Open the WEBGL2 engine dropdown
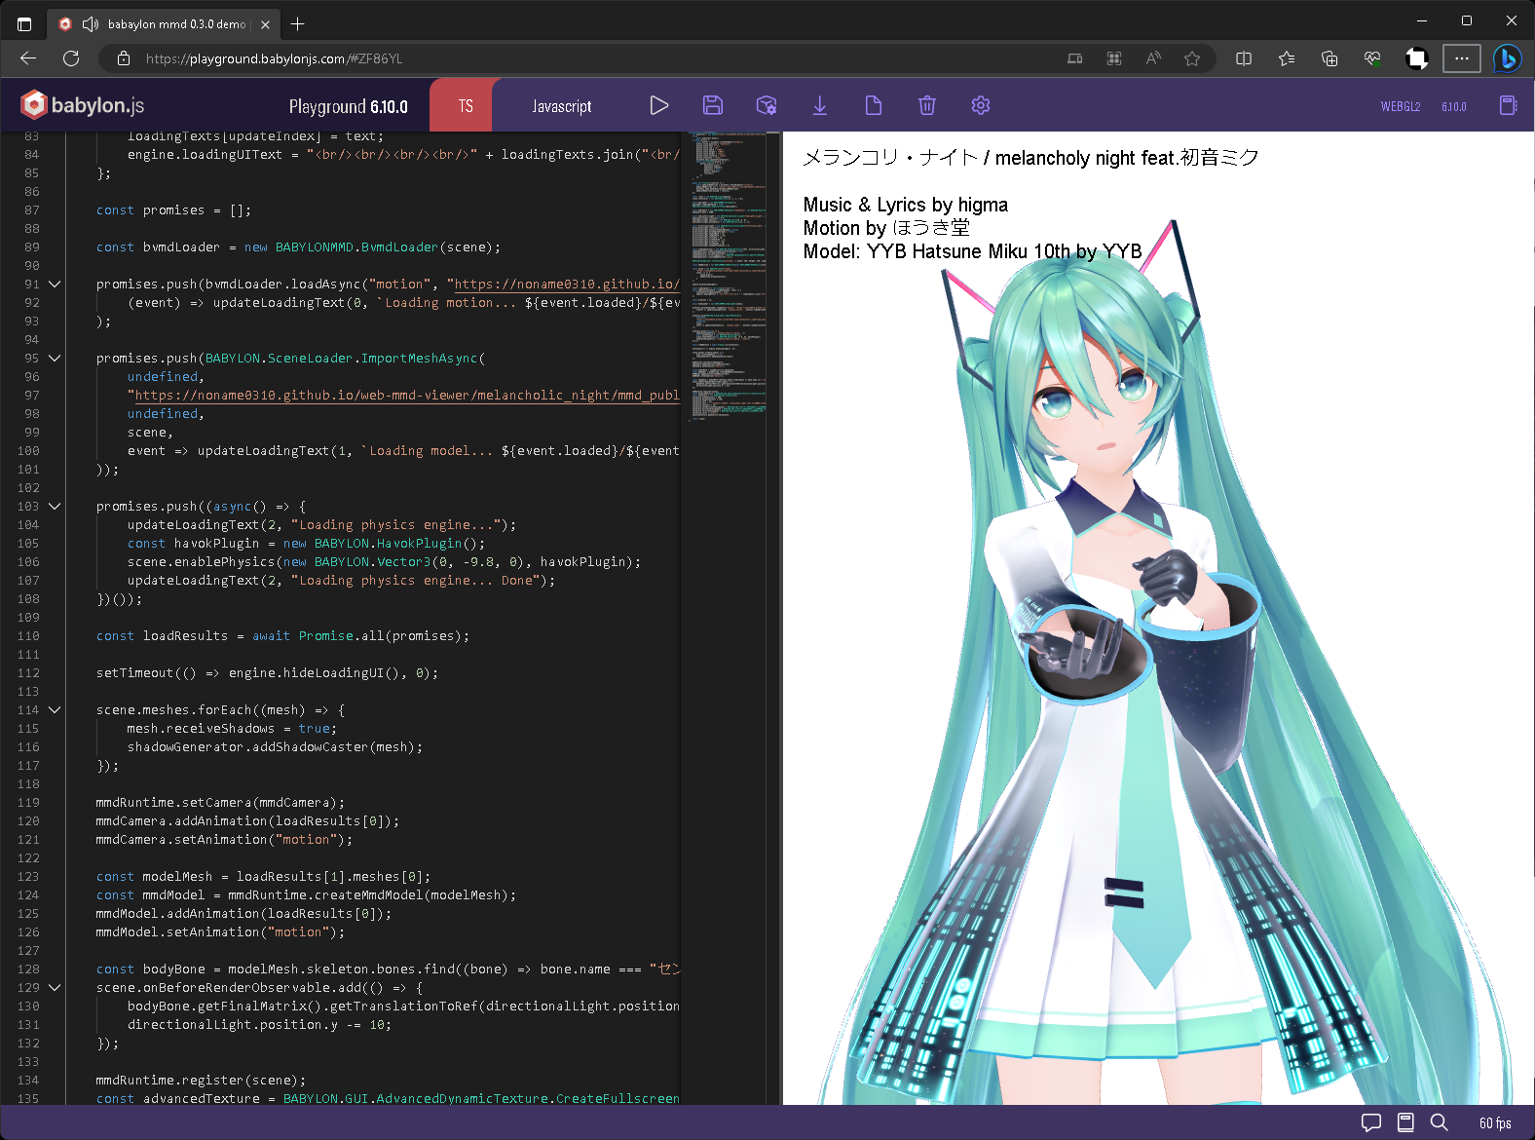The height and width of the screenshot is (1140, 1535). pos(1401,106)
